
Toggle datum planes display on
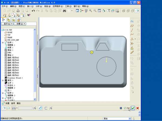click(x=5, y=15)
